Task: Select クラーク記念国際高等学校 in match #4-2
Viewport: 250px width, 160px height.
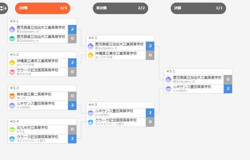Action: (x=116, y=122)
